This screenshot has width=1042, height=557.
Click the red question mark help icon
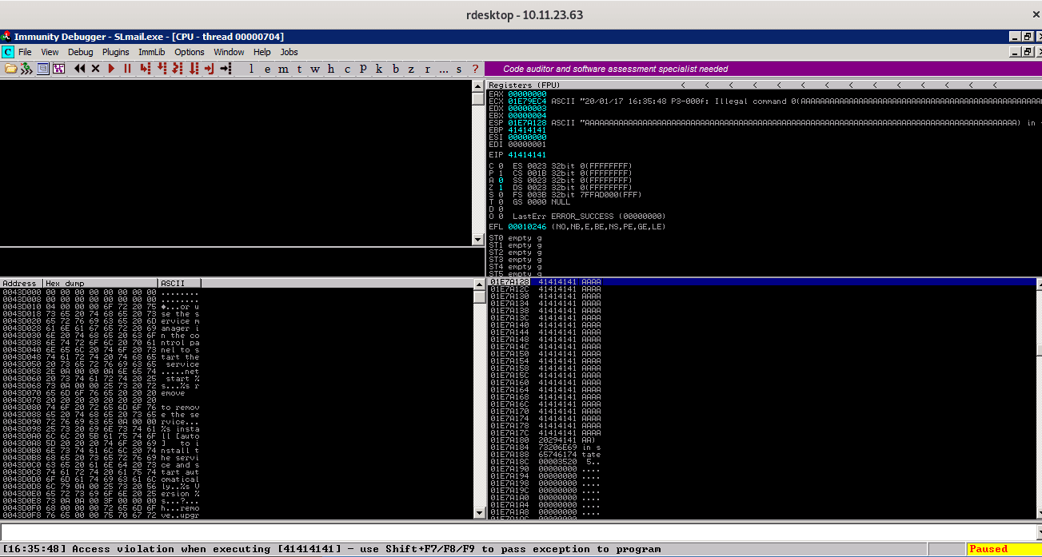475,69
